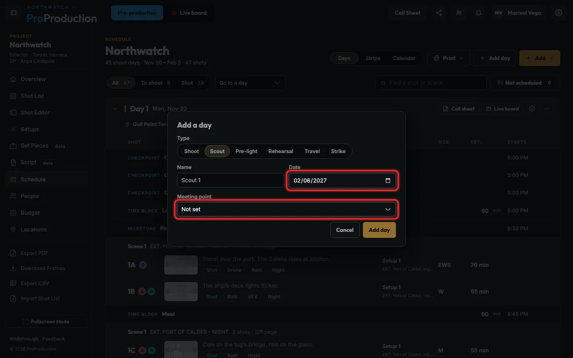
Task: Open Budget in the sidebar
Action: [x=46, y=213]
